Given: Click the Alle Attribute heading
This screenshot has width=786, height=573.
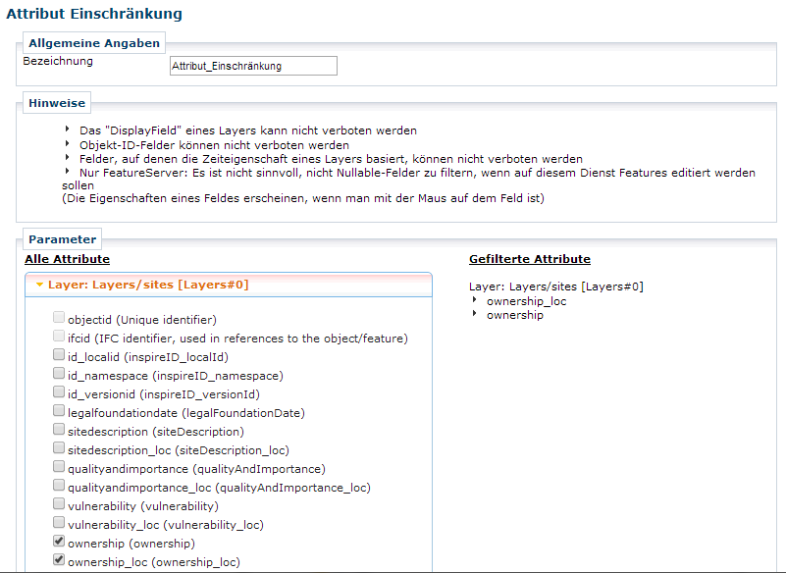Looking at the screenshot, I should [x=67, y=259].
